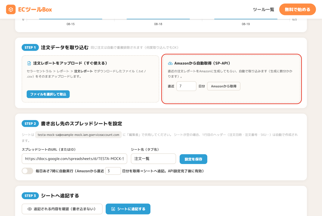The height and width of the screenshot is (216, 322).
Task: Click the sheet icon in シートに追記する button
Action: [x=113, y=209]
